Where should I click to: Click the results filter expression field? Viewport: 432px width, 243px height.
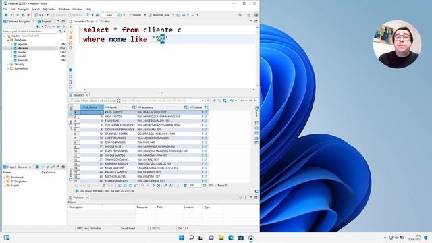coord(161,101)
